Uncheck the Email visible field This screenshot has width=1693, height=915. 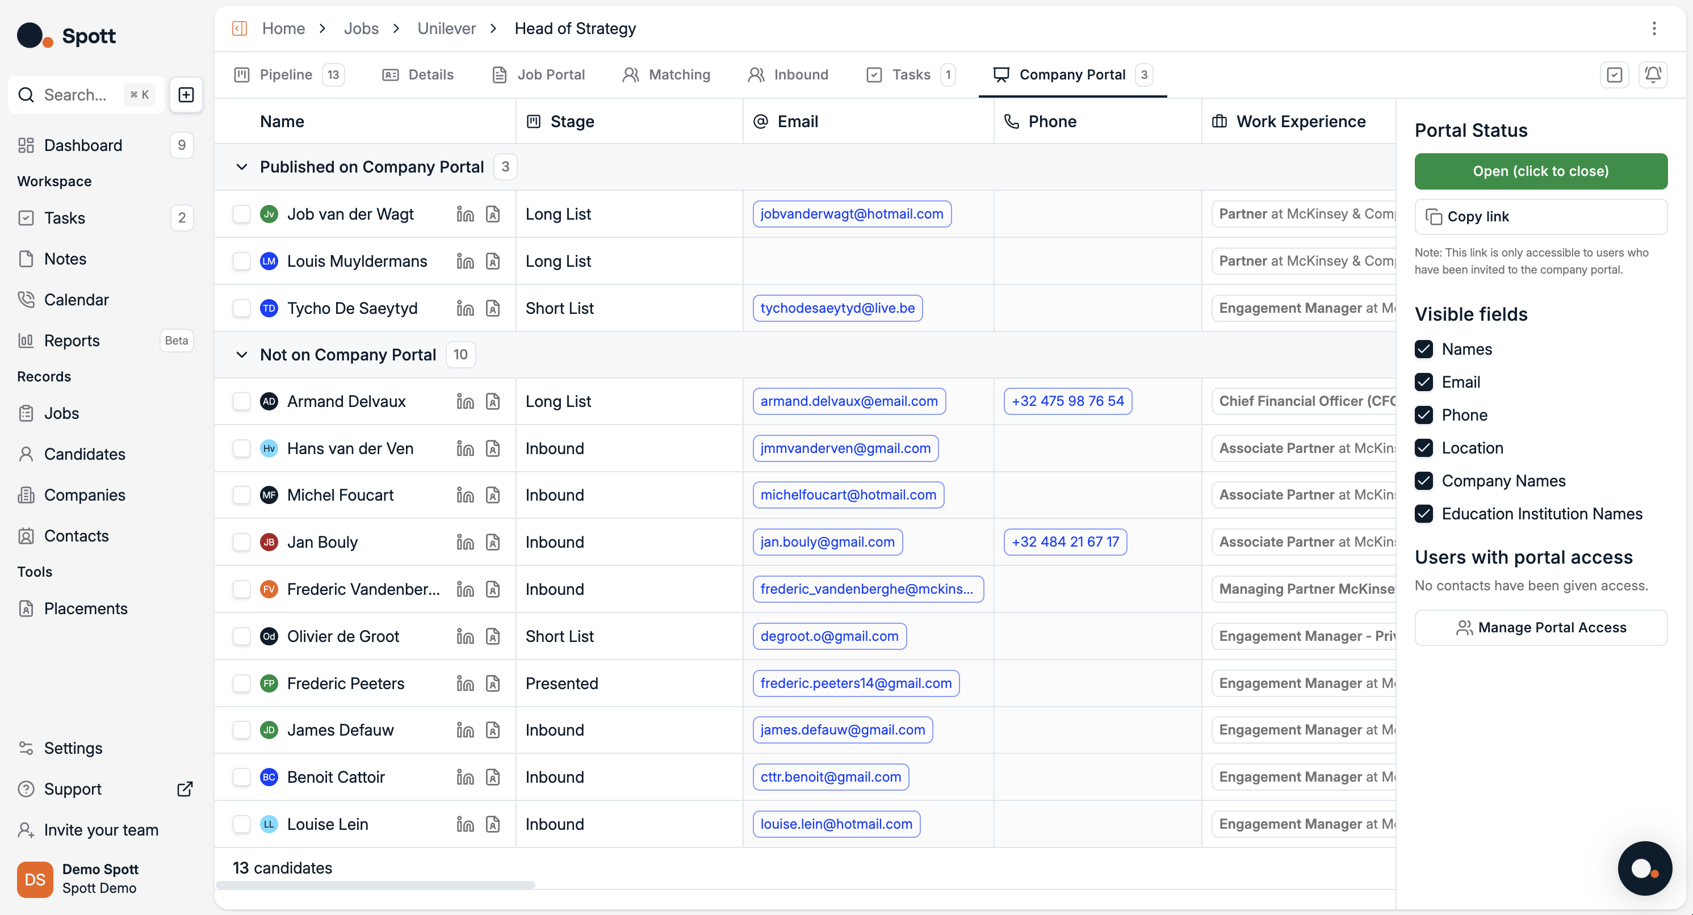point(1423,382)
